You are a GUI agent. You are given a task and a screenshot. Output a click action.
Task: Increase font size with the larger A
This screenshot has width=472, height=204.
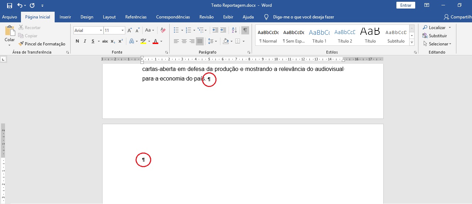tap(130, 31)
